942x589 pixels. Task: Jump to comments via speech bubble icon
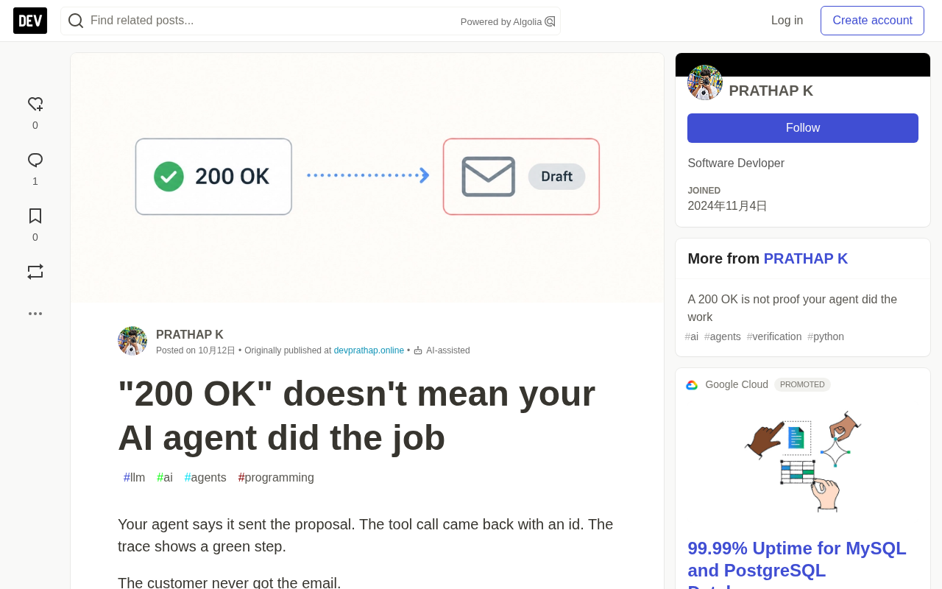pos(35,161)
